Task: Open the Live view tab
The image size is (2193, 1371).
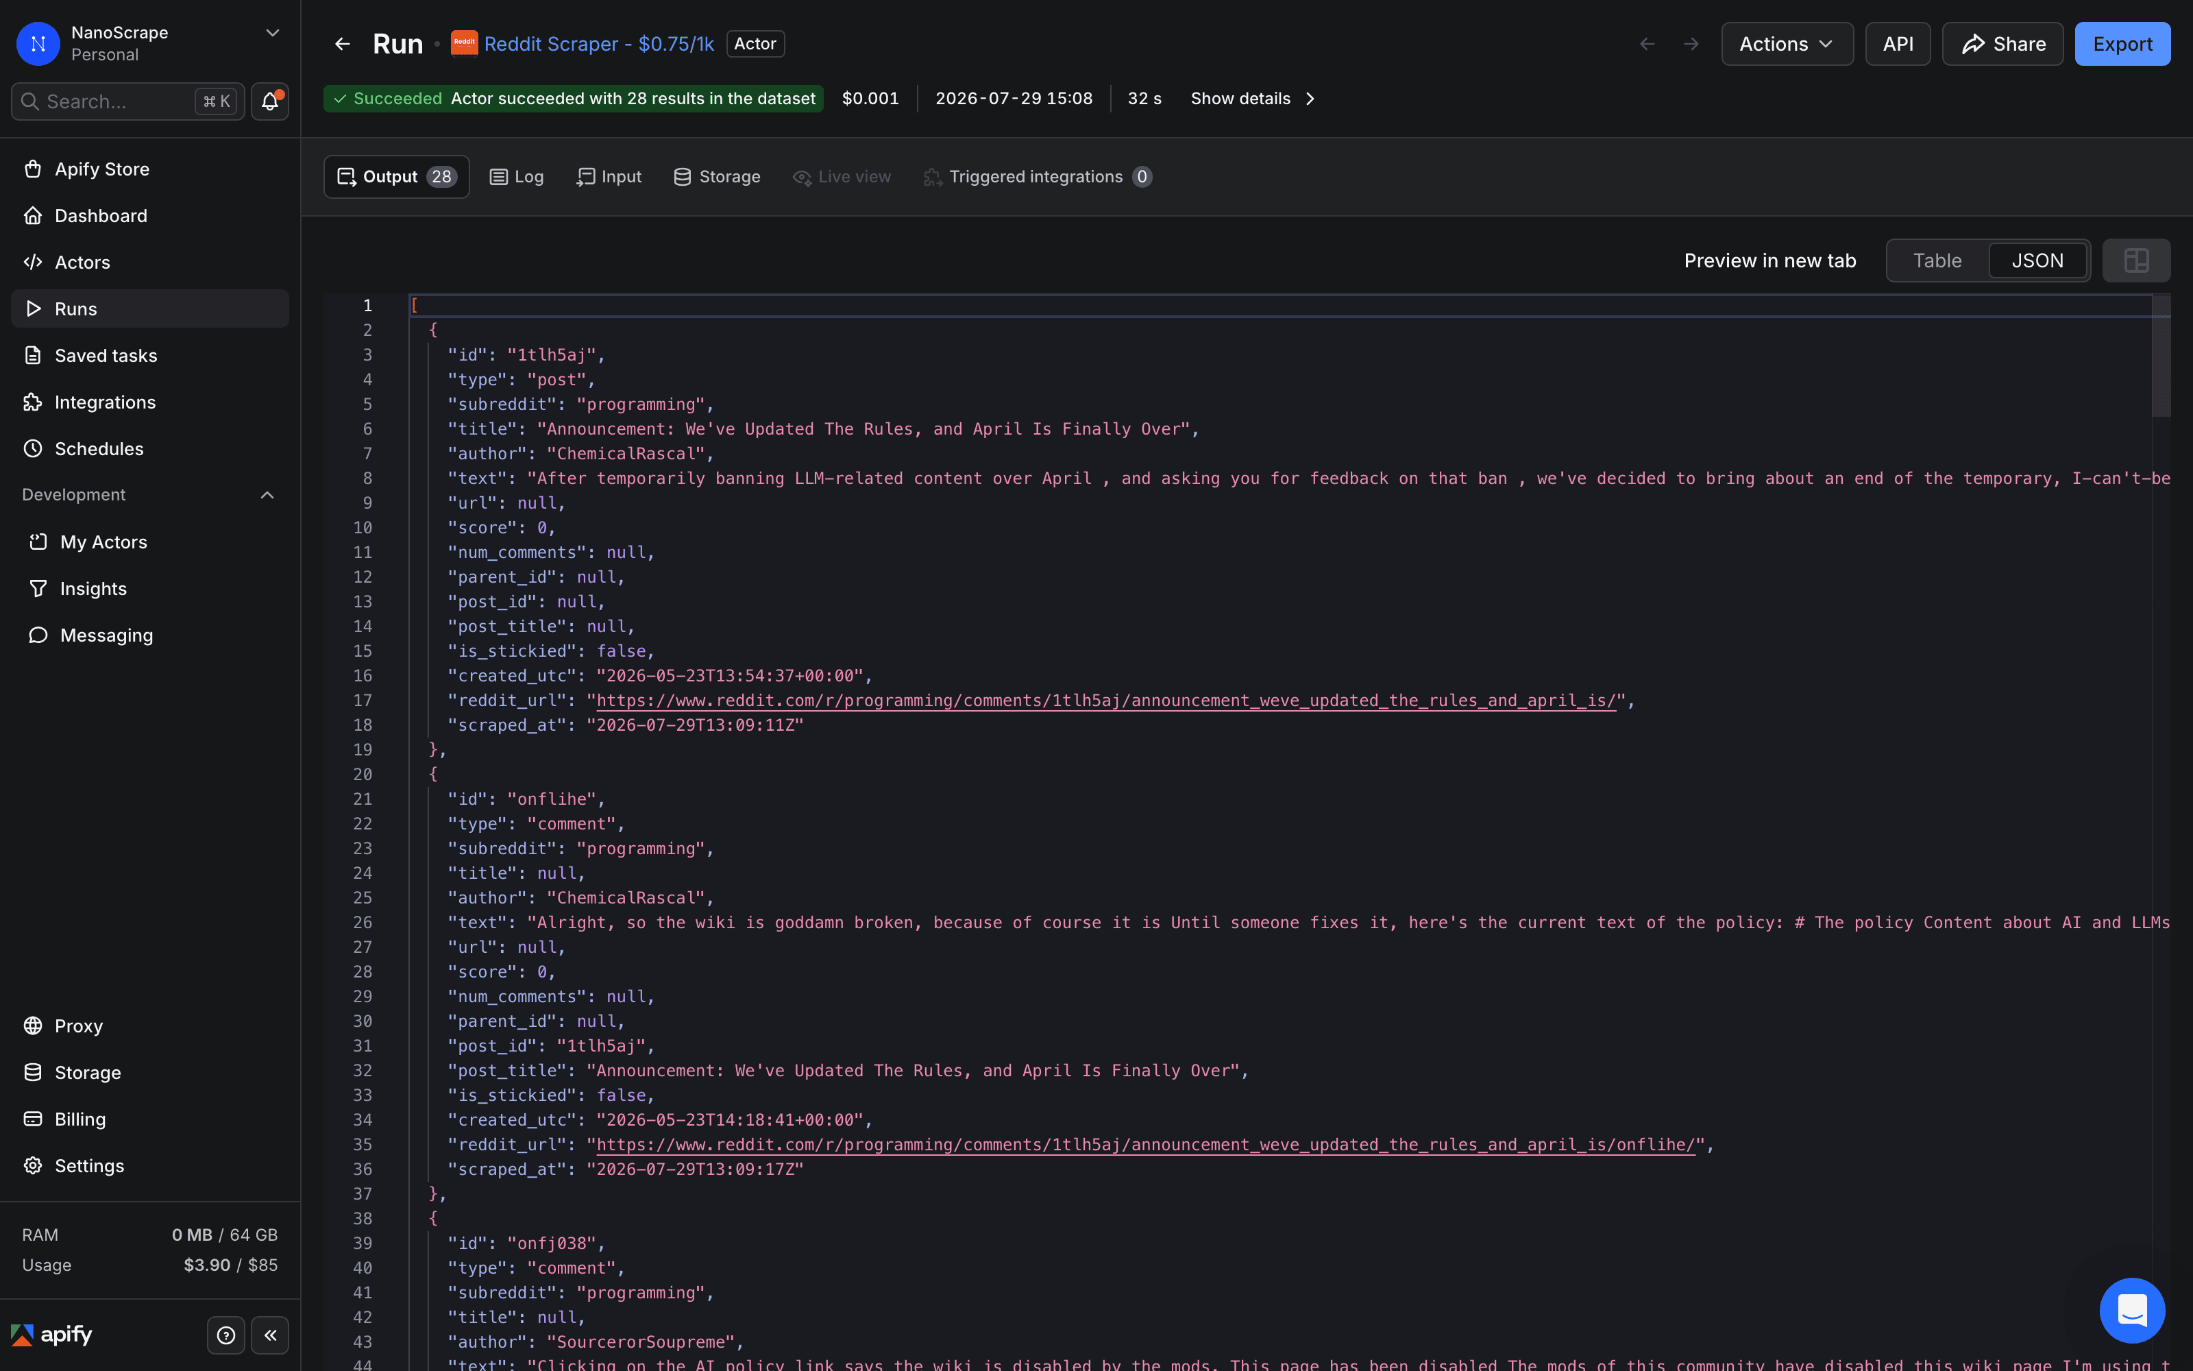Action: click(x=842, y=177)
